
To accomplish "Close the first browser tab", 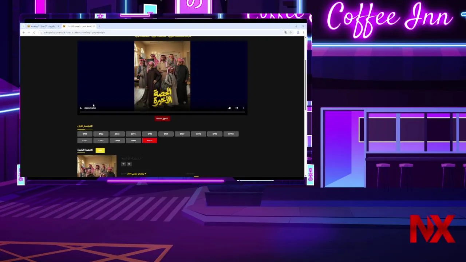I will tap(58, 26).
